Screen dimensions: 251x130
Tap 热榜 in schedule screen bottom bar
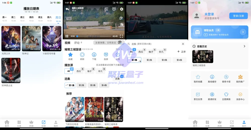pyautogui.click(x=31, y=123)
